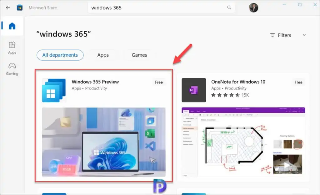Screen dimensions: 320x195
Task: Open Gaming in the sidebar
Action: 12,69
